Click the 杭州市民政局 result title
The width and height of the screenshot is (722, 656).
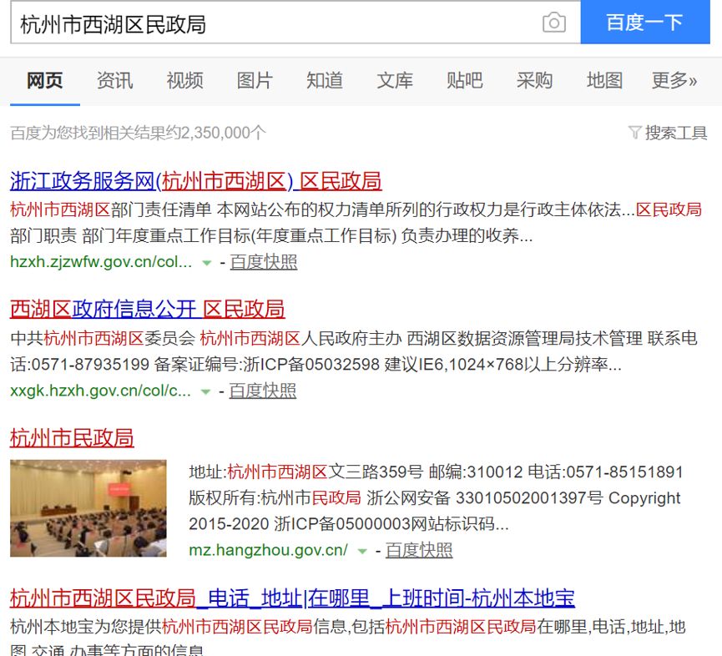click(x=72, y=438)
